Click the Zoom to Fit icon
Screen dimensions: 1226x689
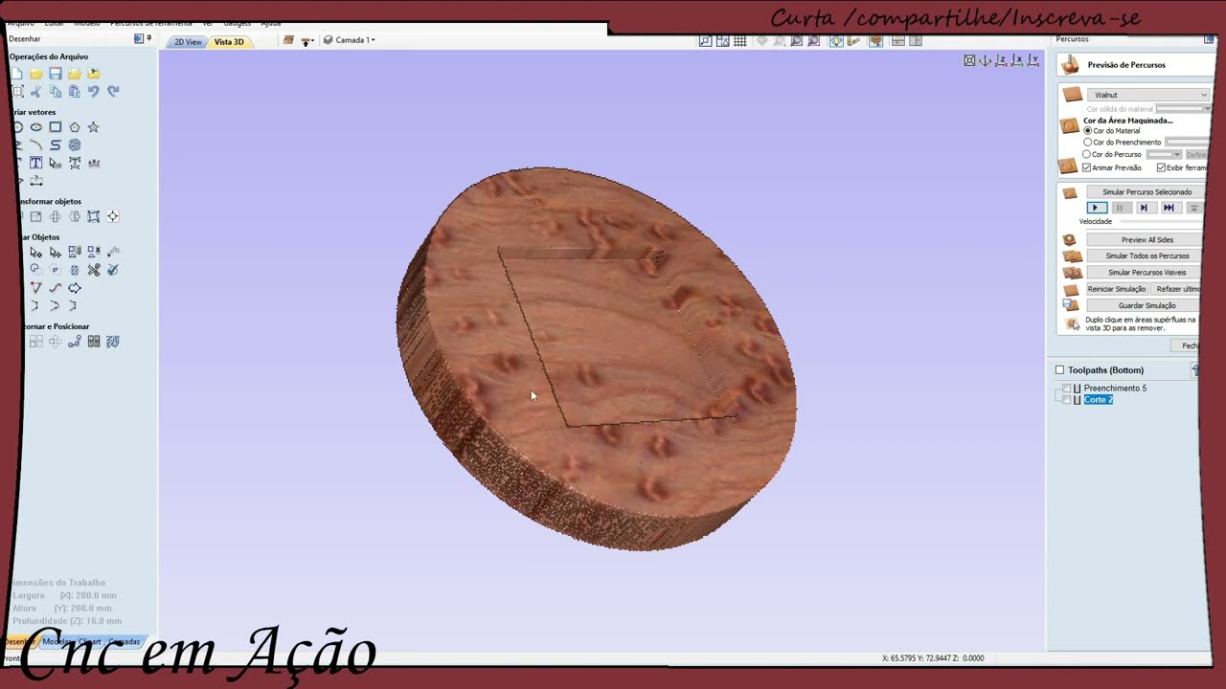pyautogui.click(x=969, y=60)
